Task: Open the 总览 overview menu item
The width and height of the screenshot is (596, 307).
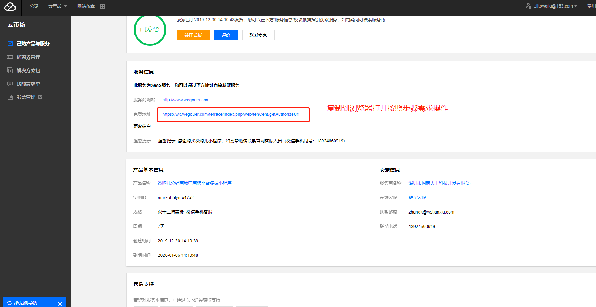Action: (34, 6)
